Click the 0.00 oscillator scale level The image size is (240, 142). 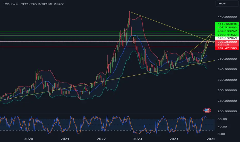[221, 134]
